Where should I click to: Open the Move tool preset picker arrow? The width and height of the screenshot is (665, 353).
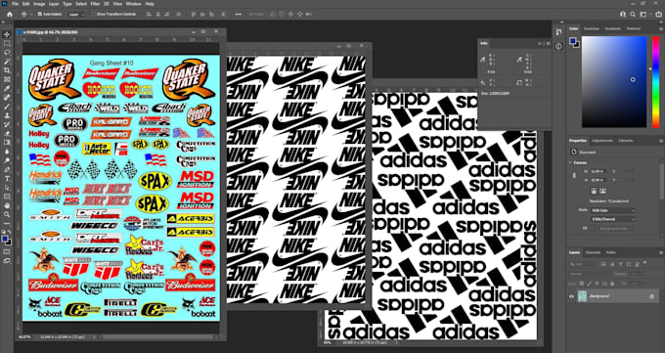pyautogui.click(x=30, y=14)
